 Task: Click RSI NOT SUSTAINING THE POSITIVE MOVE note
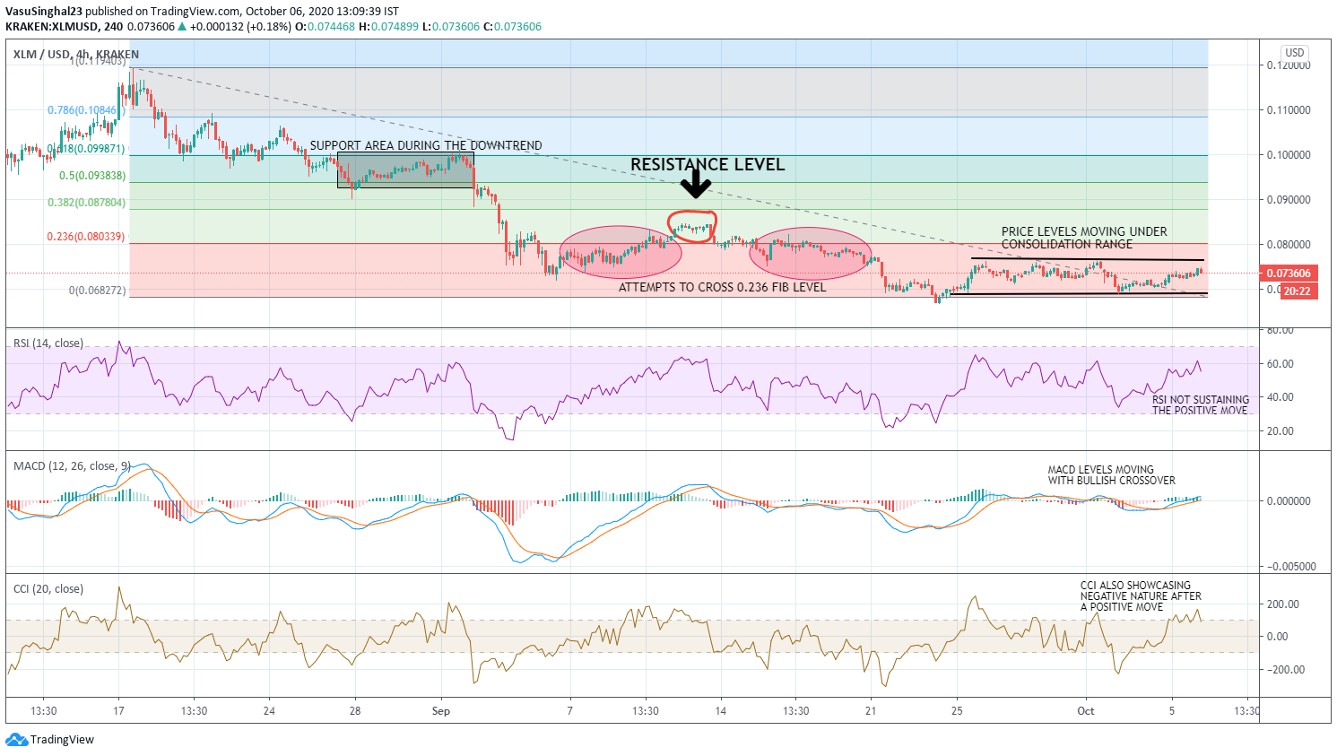click(x=1201, y=405)
